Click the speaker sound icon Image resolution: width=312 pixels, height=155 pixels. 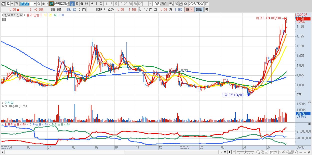[x=43, y=4]
